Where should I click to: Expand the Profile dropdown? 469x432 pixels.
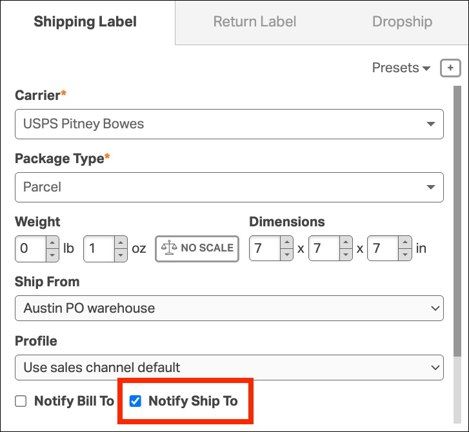(229, 368)
